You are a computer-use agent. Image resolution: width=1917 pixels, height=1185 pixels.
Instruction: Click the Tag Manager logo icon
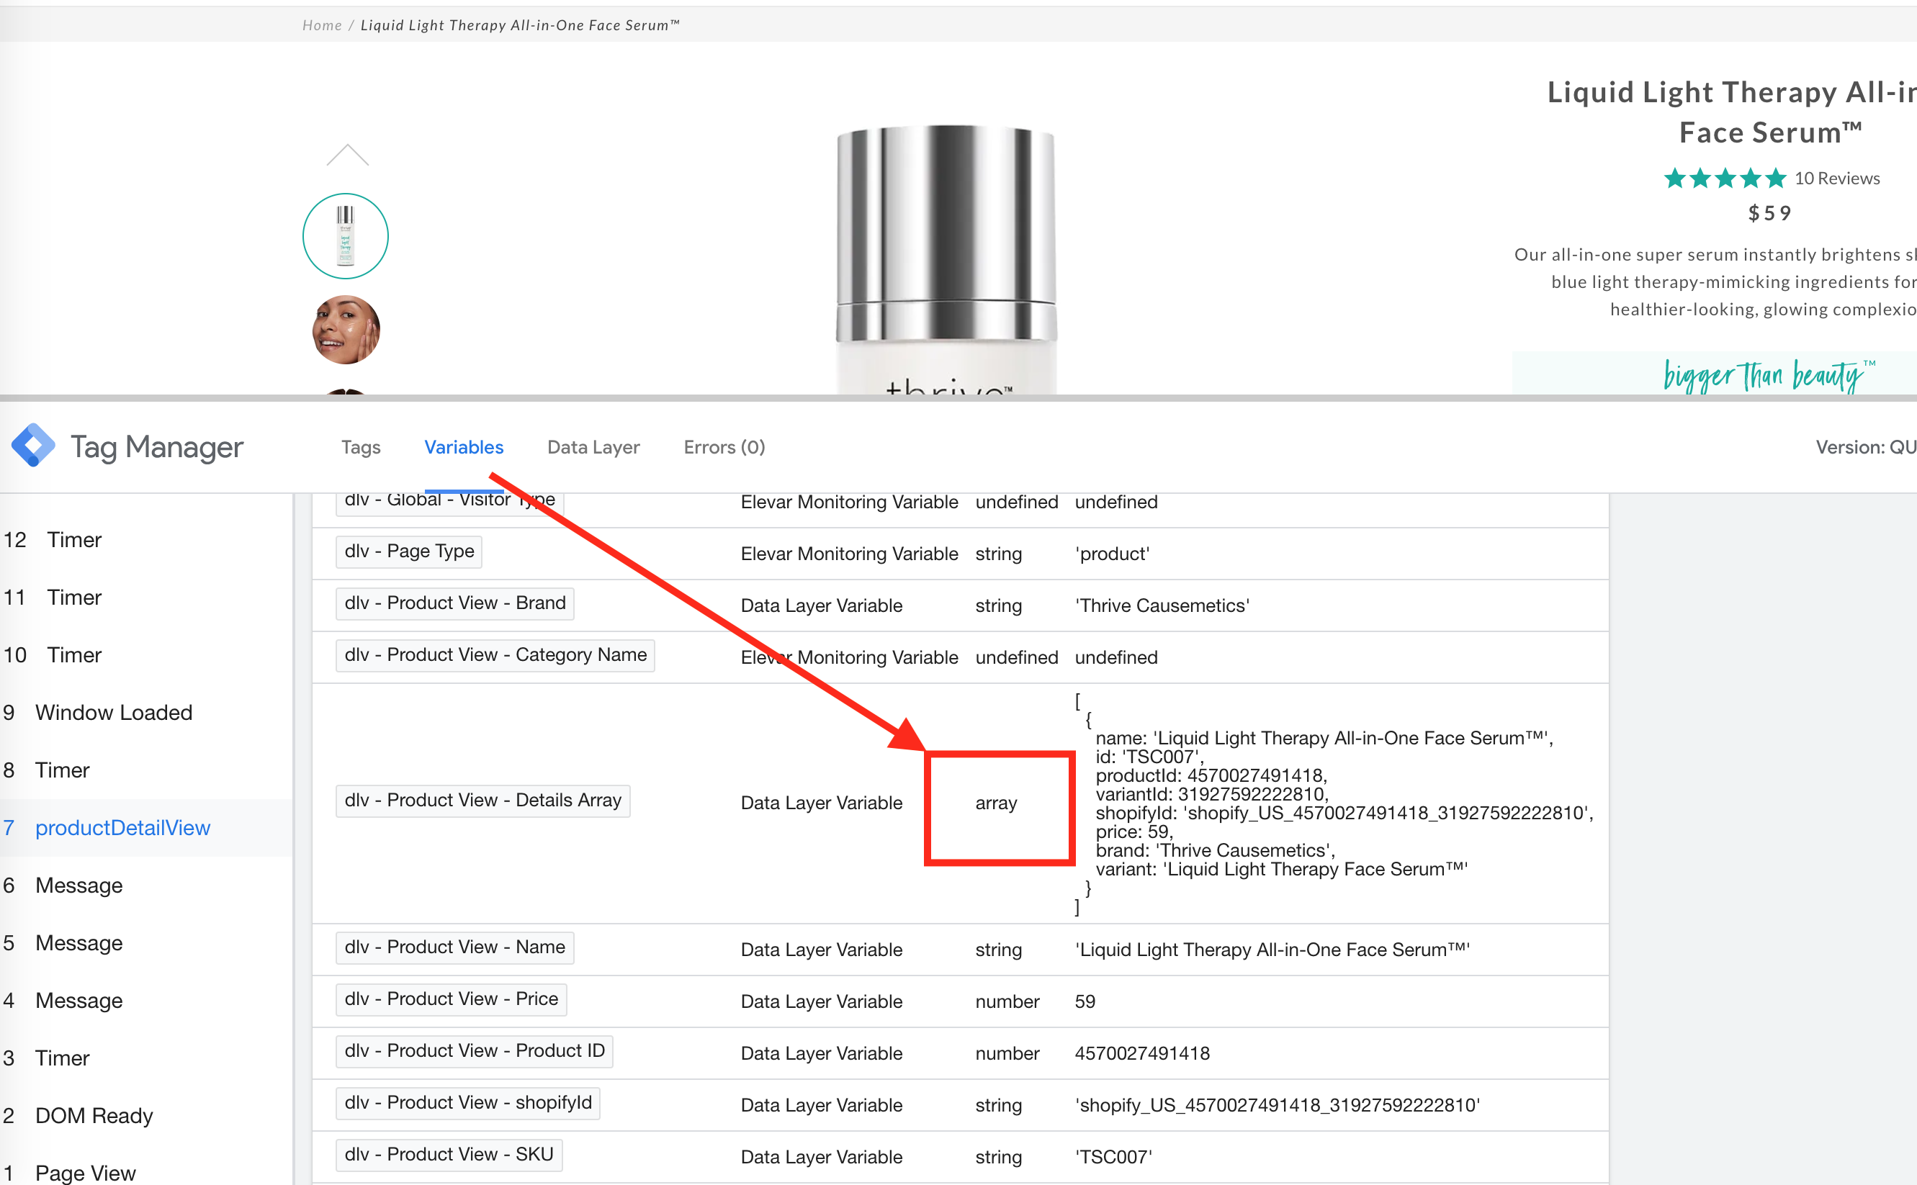coord(33,446)
